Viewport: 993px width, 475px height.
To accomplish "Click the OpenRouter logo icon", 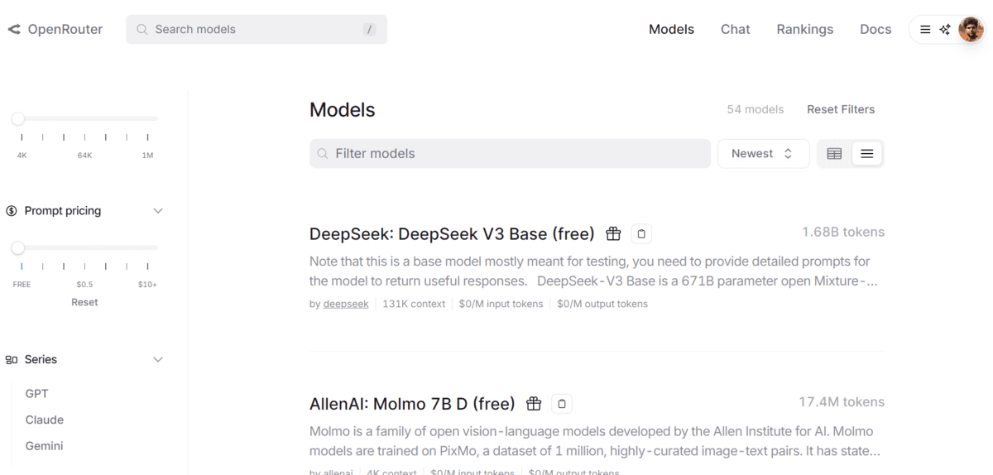I will click(14, 30).
